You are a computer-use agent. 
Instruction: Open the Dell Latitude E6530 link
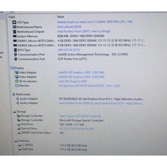coord(69,27)
